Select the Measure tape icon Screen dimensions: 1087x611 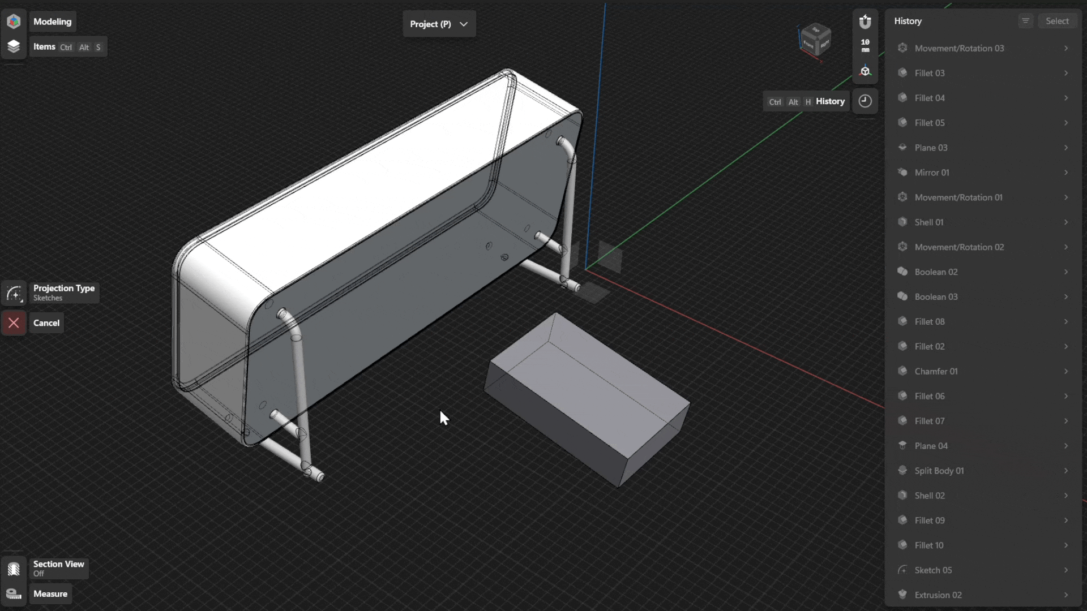(x=13, y=593)
